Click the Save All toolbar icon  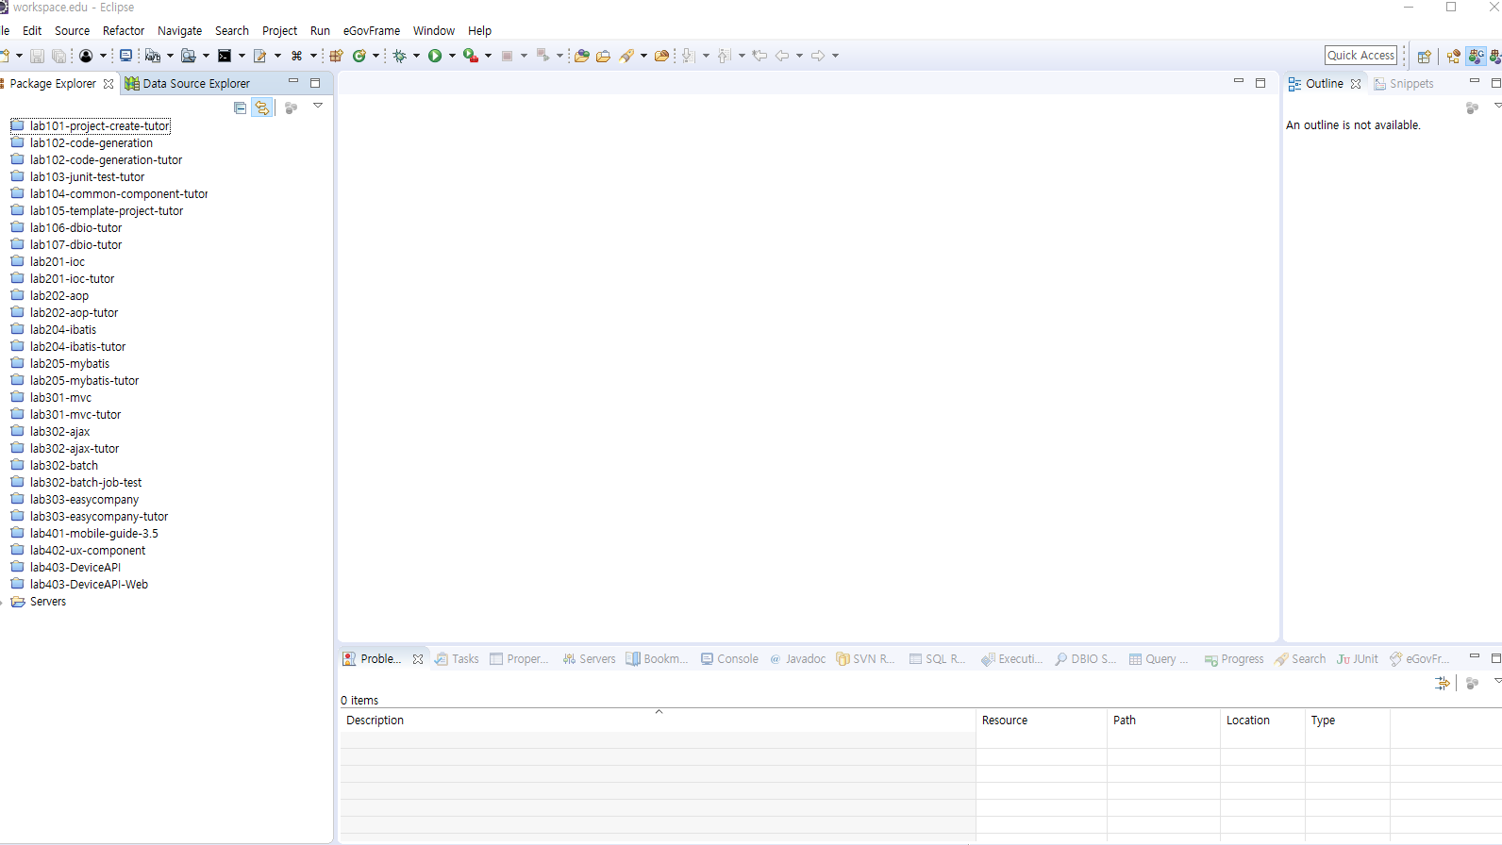(58, 57)
